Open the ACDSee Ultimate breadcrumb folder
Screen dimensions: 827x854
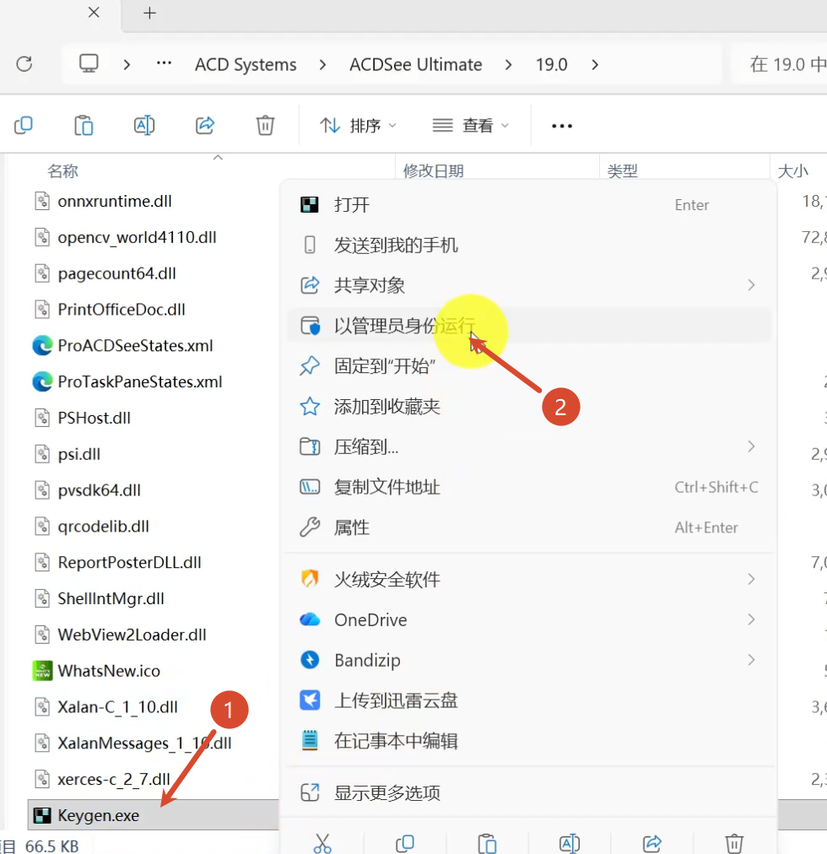coord(416,65)
